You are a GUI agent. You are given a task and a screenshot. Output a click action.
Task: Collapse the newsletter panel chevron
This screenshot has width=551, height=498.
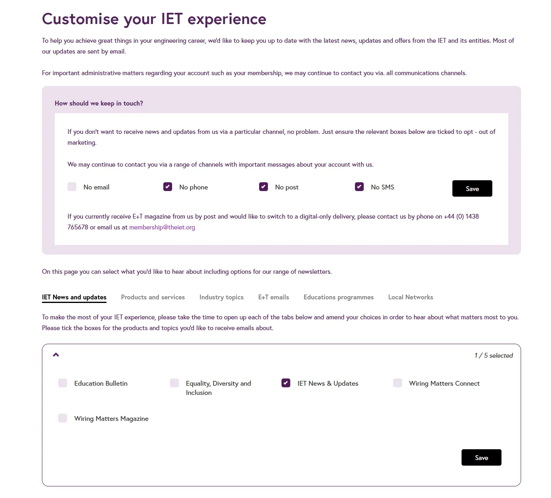point(56,355)
